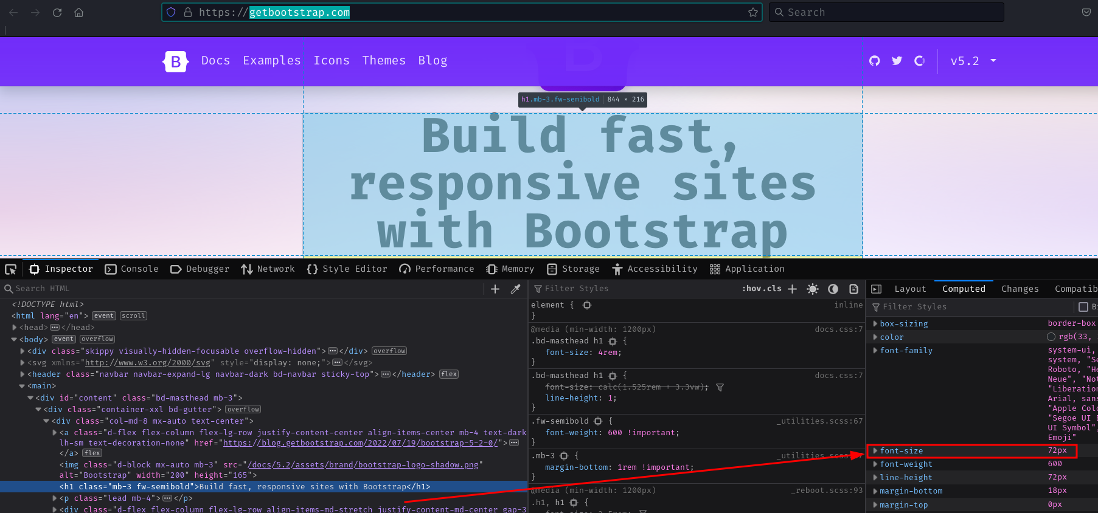Expand the skippy div node
1098x513 pixels.
click(x=23, y=351)
